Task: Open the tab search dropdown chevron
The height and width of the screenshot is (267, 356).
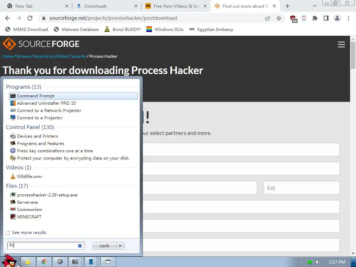Action: (314, 6)
